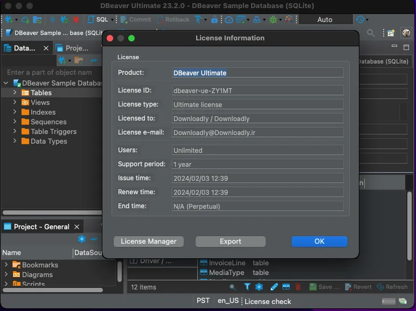Open License Manager from the dialog

point(149,242)
